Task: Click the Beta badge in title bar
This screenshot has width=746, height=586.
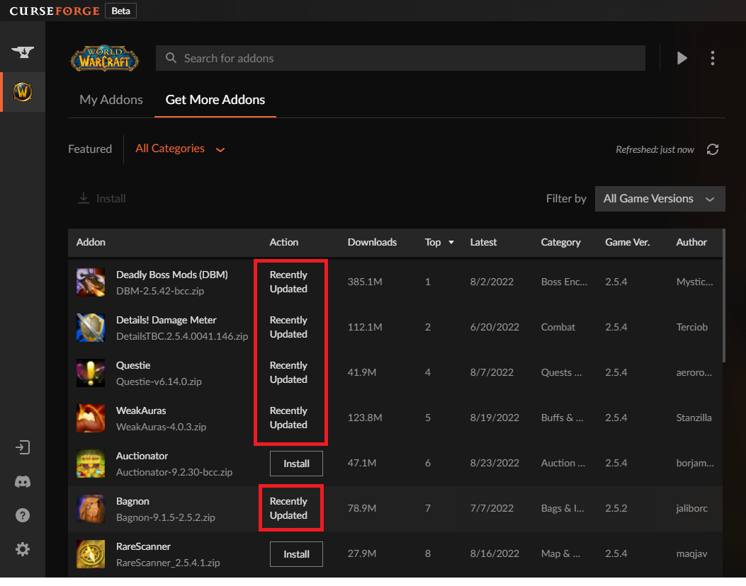Action: [121, 11]
